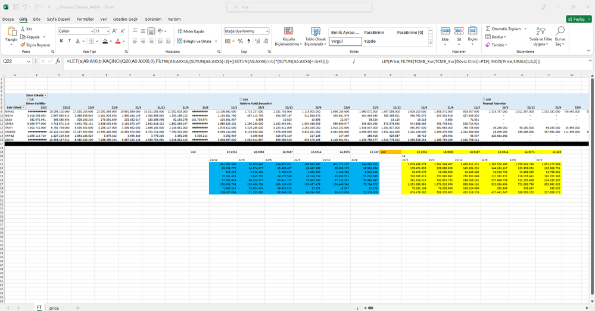The image size is (595, 311).
Task: Switch to the Veri tab
Action: tap(104, 19)
